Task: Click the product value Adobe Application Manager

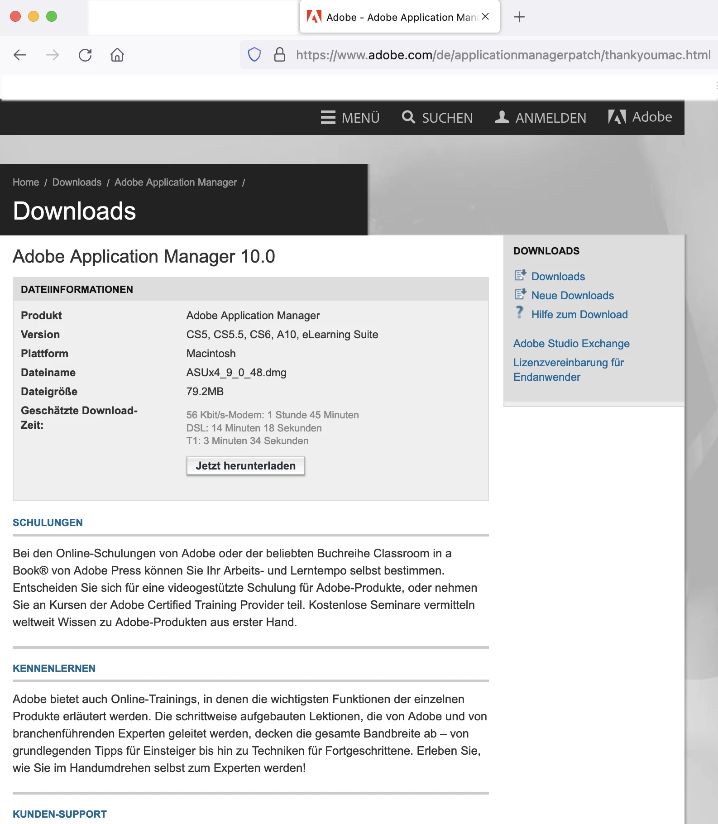Action: (x=253, y=316)
